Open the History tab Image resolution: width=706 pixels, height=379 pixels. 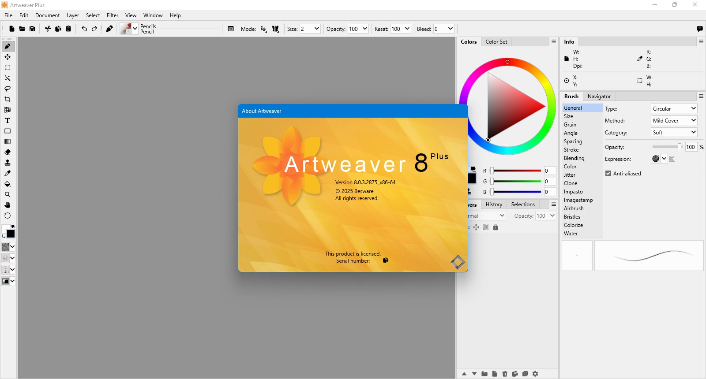click(x=494, y=204)
